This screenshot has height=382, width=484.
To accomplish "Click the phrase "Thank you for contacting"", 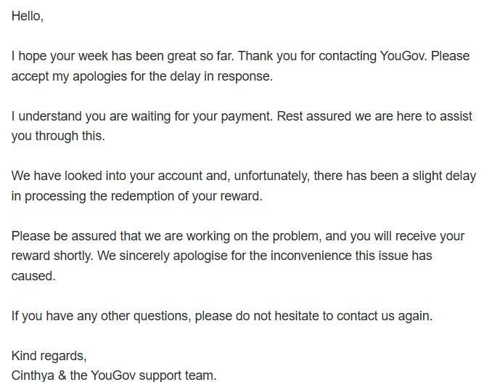I will click(x=307, y=57).
